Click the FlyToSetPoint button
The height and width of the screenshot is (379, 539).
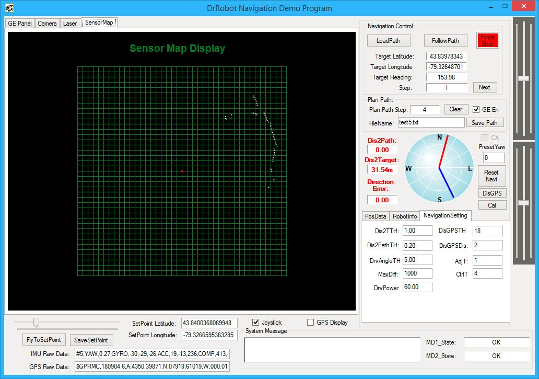(x=44, y=340)
